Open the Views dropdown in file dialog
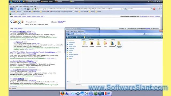The width and height of the screenshot is (171, 96). (79, 37)
